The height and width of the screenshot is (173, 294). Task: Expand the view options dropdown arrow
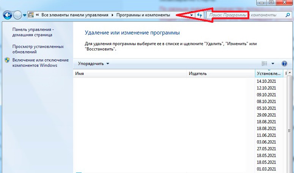(273, 64)
